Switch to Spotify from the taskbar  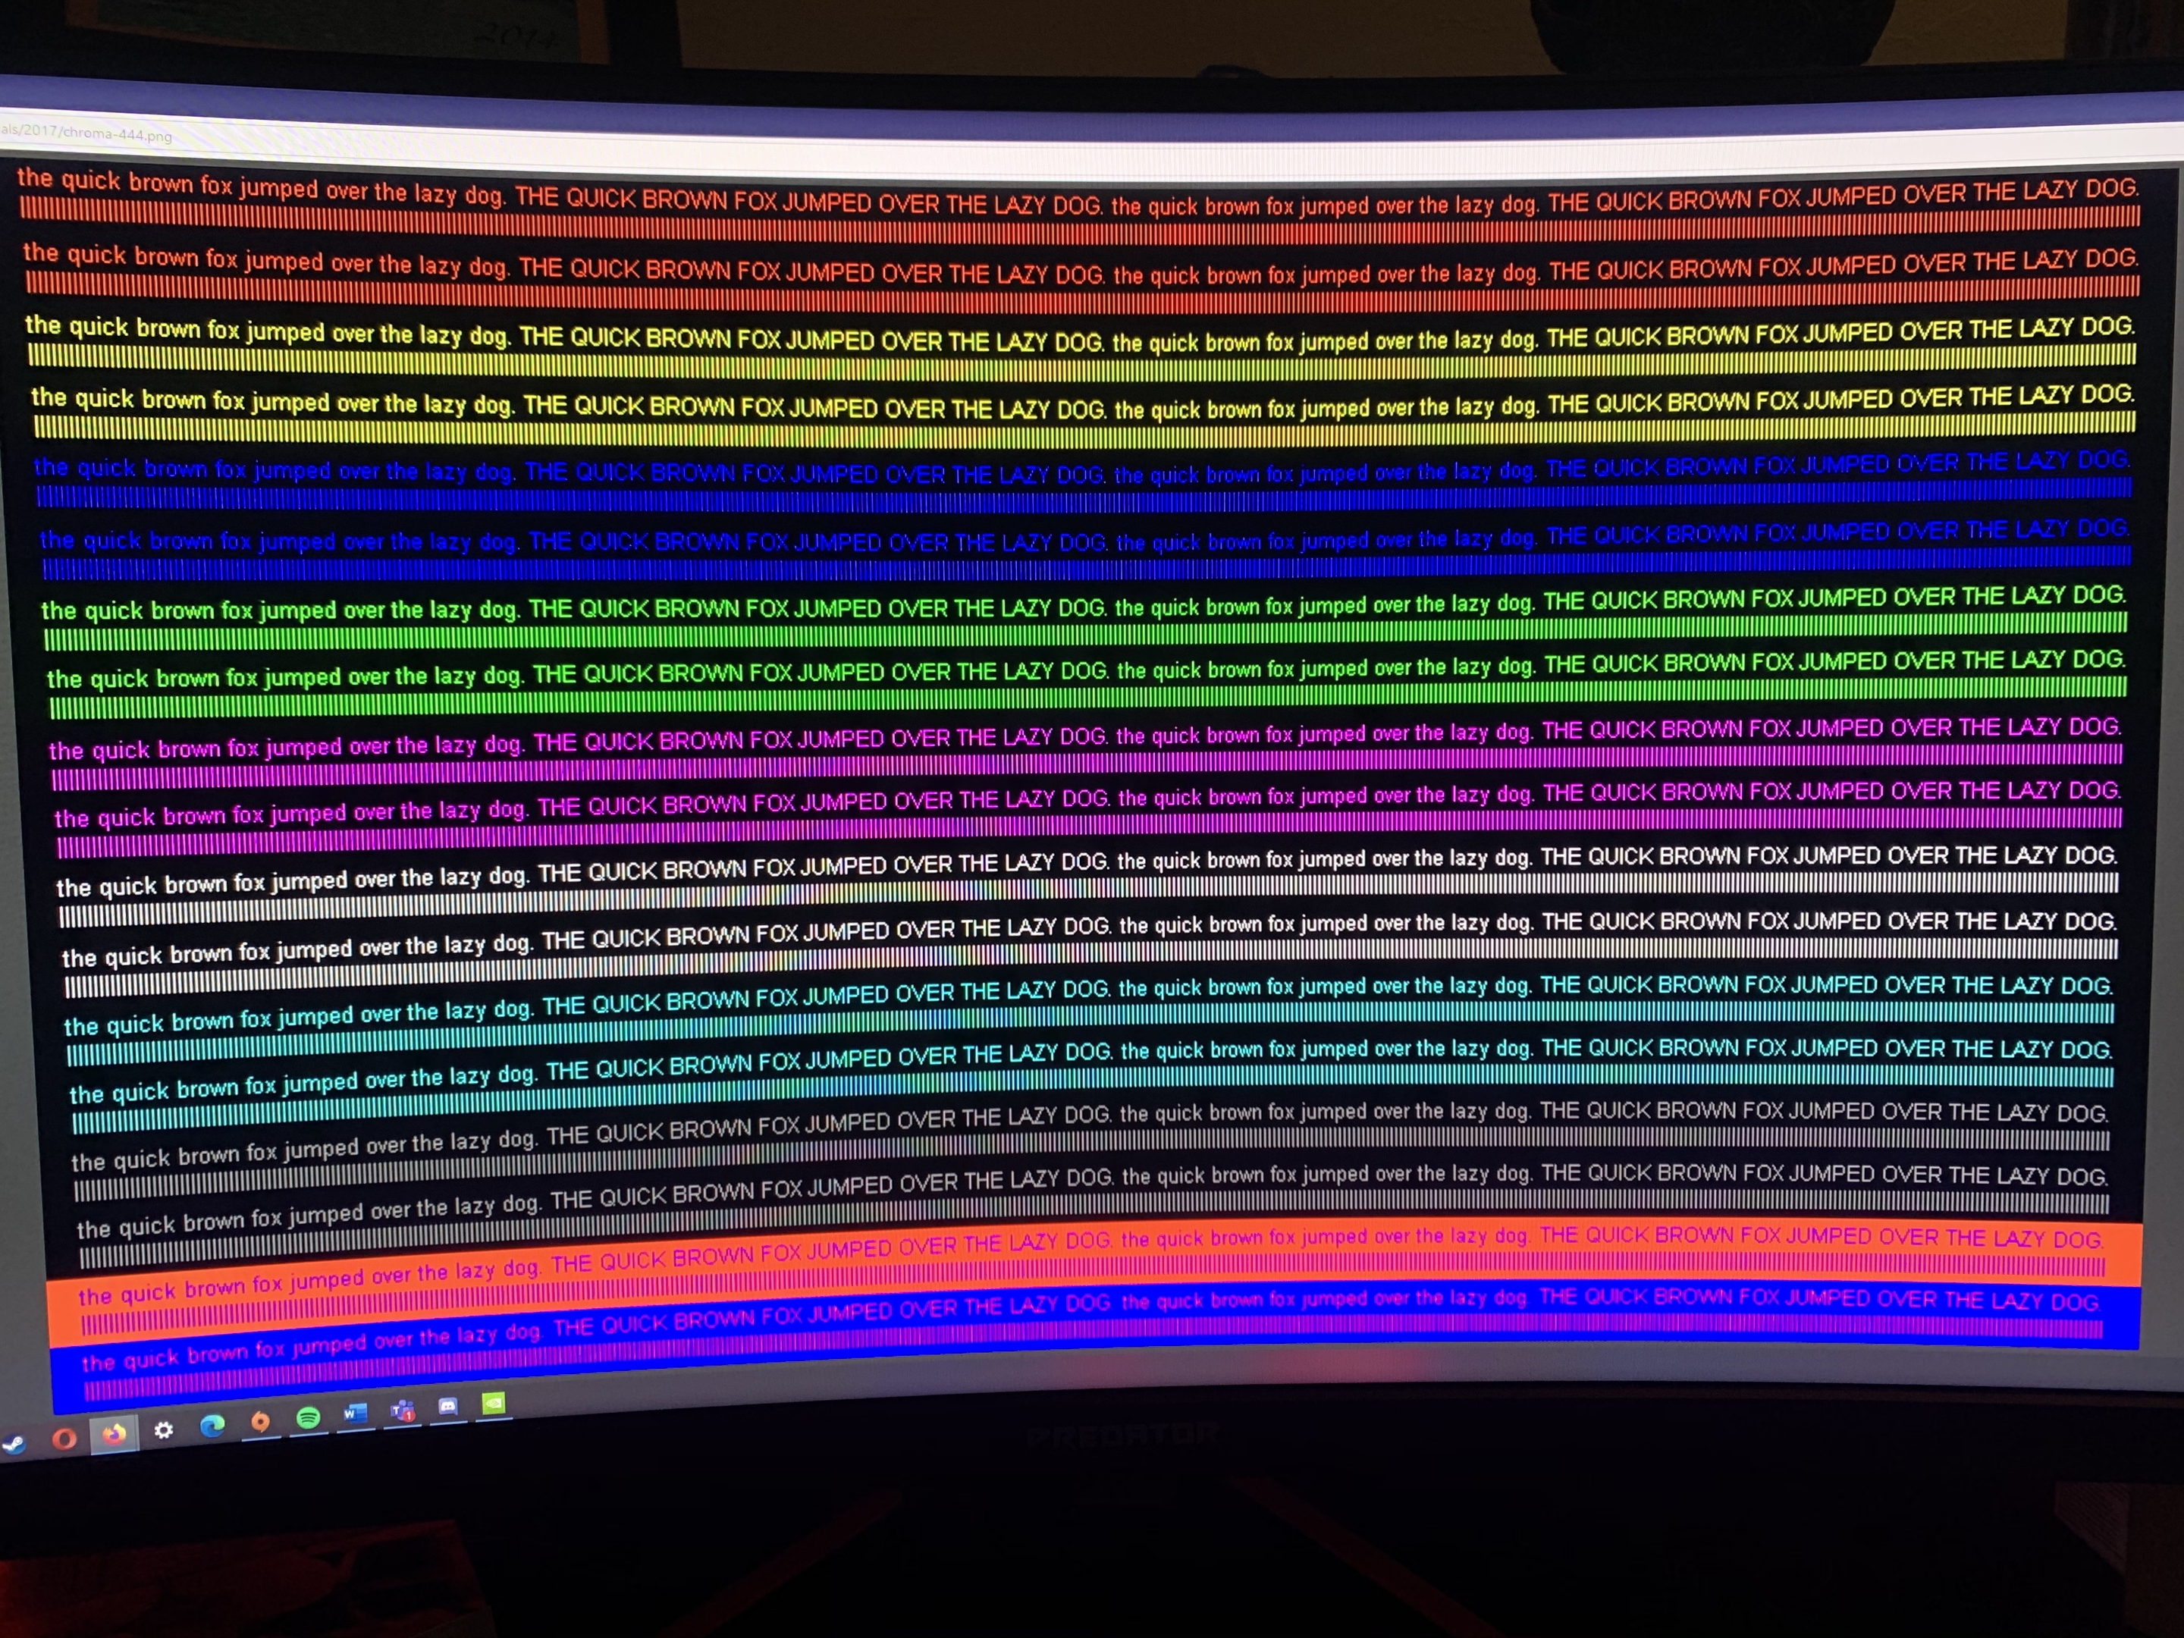click(308, 1417)
